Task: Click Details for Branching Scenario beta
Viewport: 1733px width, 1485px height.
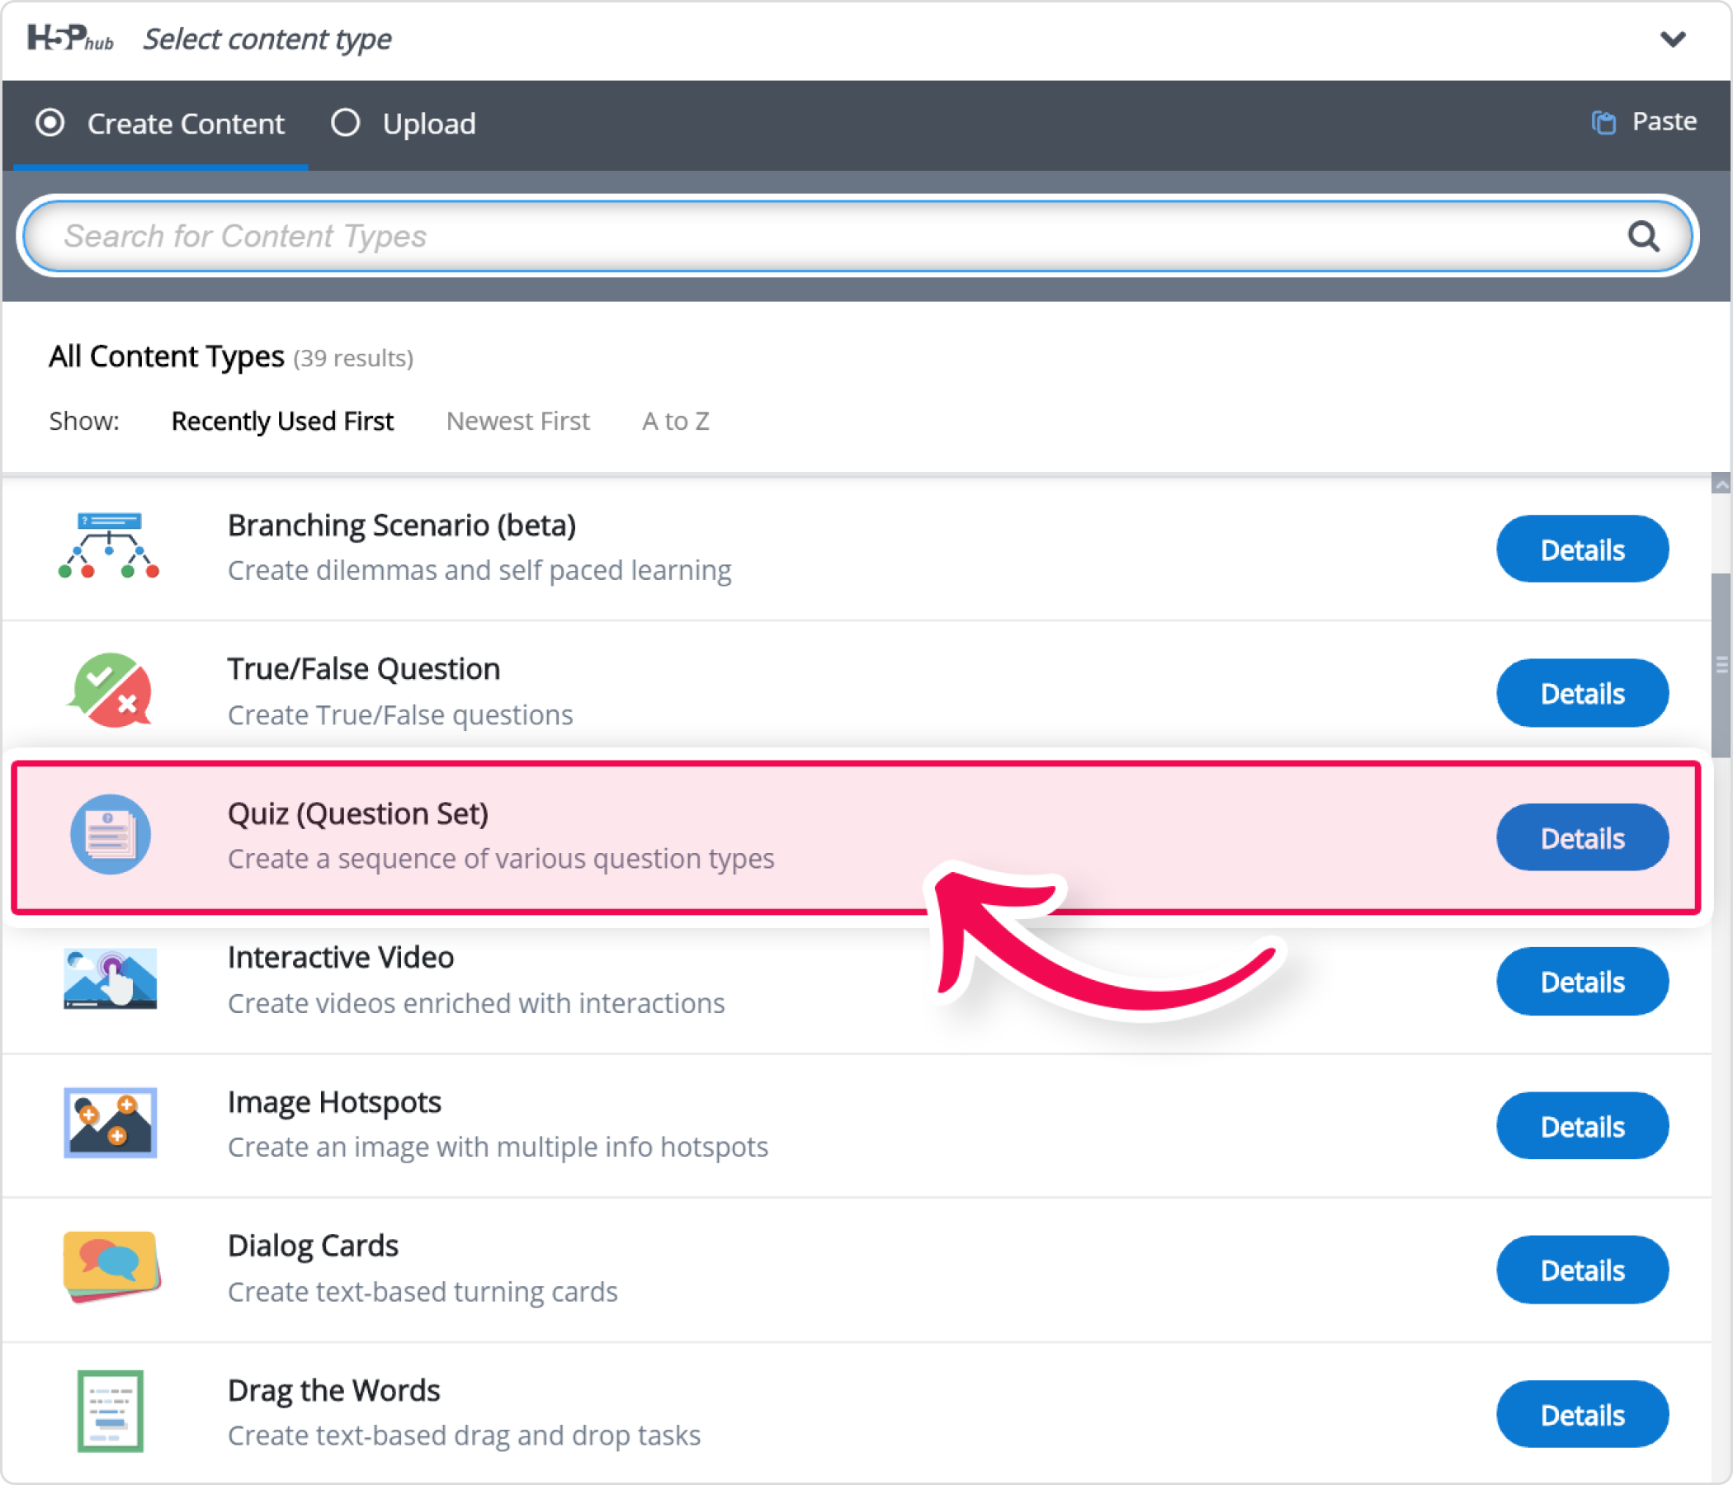Action: 1585,549
